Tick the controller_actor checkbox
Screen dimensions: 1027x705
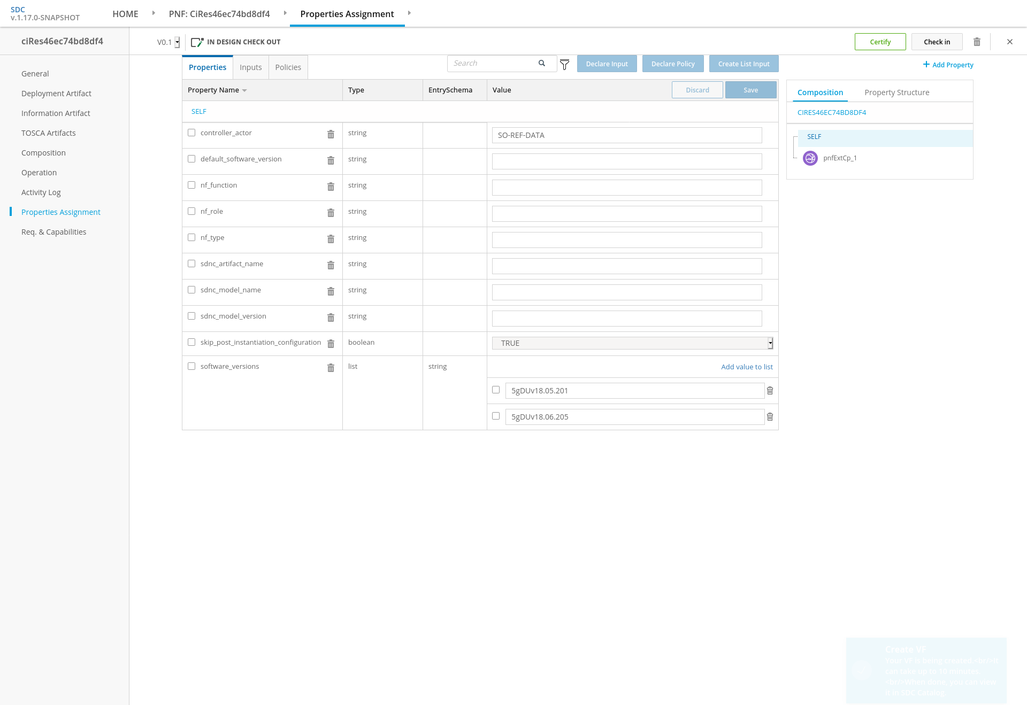[191, 133]
